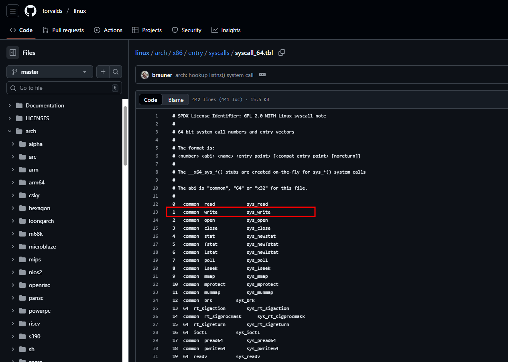Open Documentation folder icon
The height and width of the screenshot is (362, 508).
(19, 105)
